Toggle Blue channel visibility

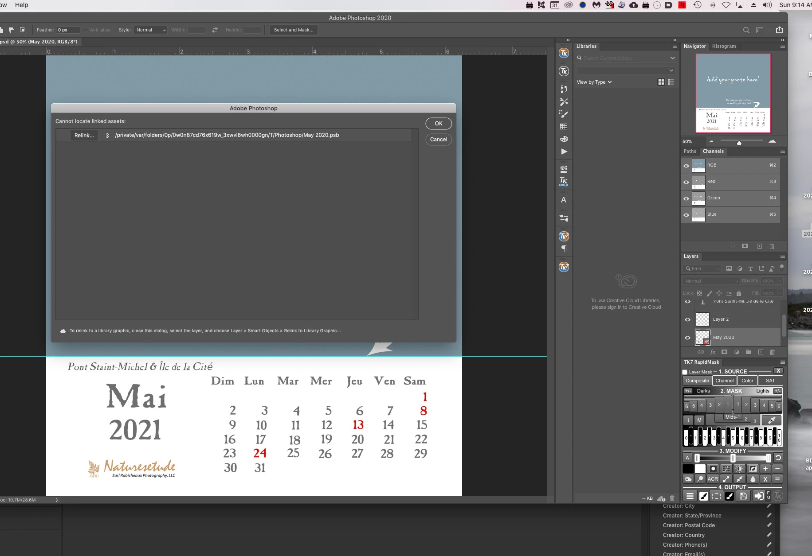[686, 215]
